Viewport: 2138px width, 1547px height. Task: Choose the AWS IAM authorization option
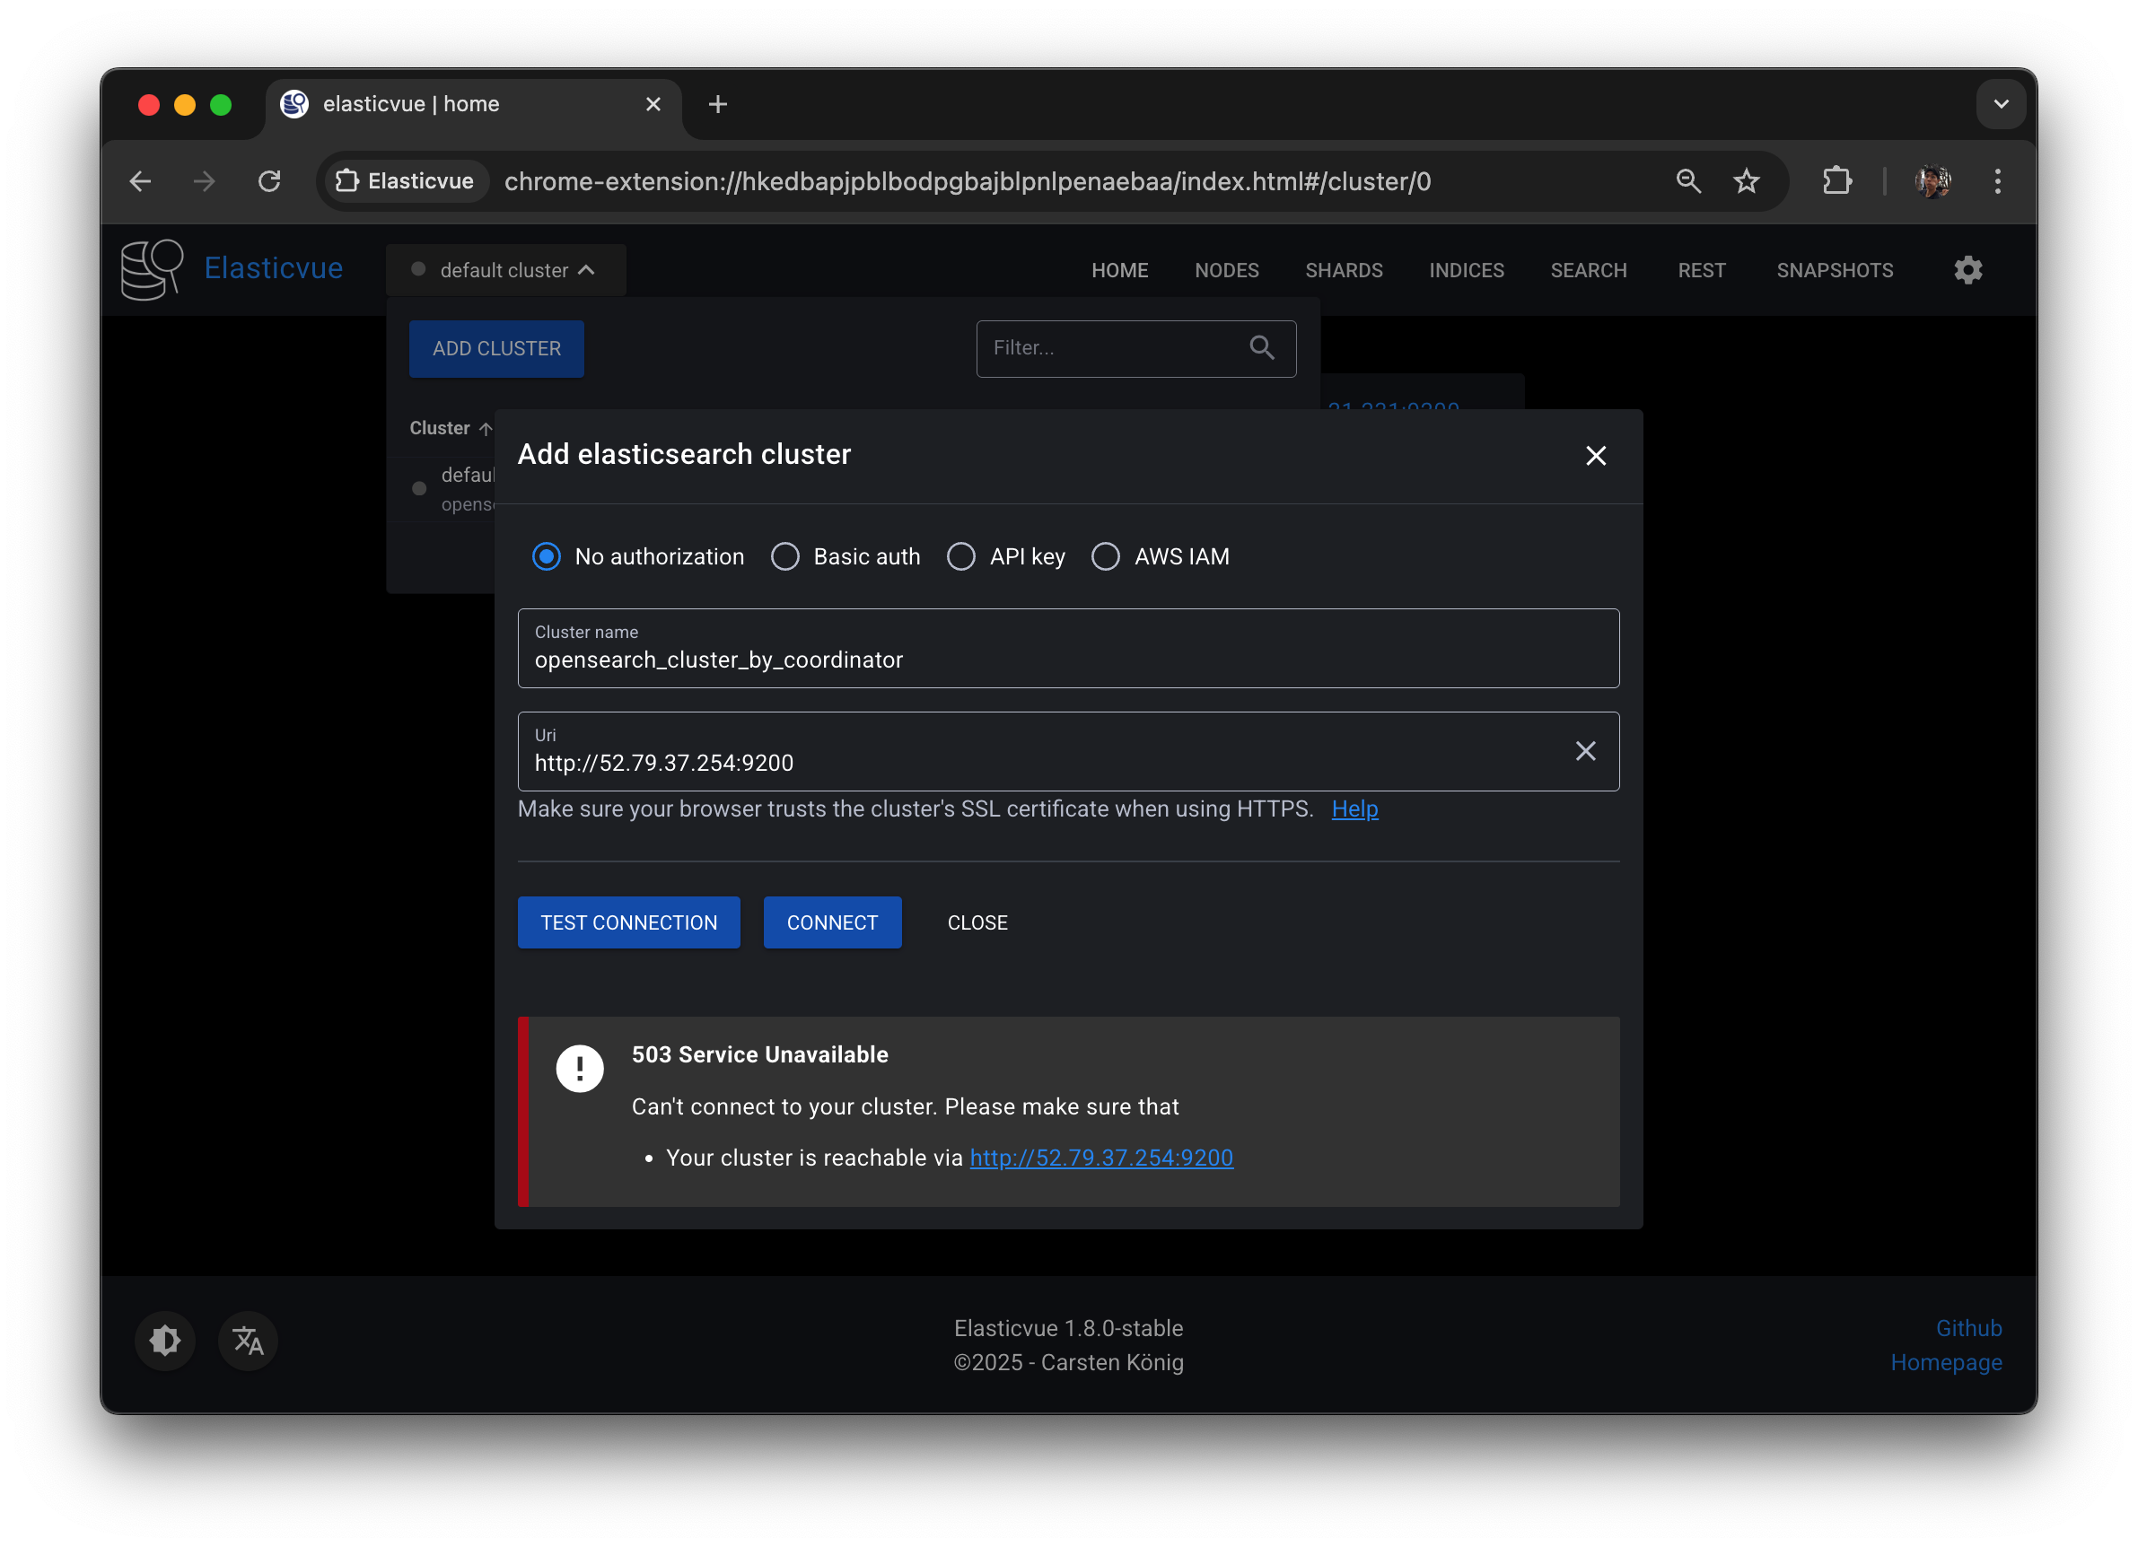pos(1105,556)
